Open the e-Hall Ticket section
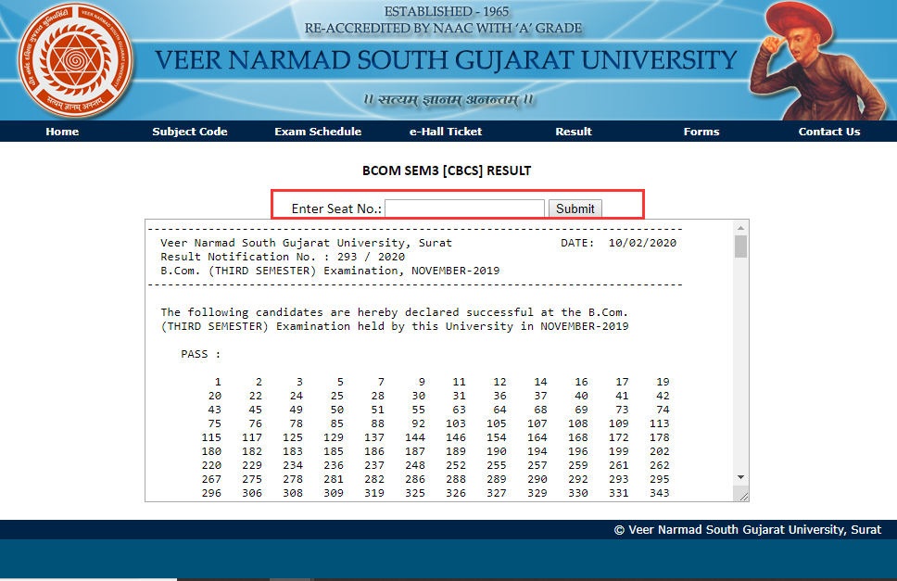 pyautogui.click(x=445, y=131)
